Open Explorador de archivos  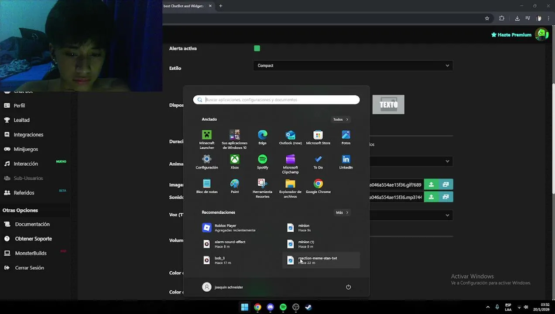pos(290,188)
